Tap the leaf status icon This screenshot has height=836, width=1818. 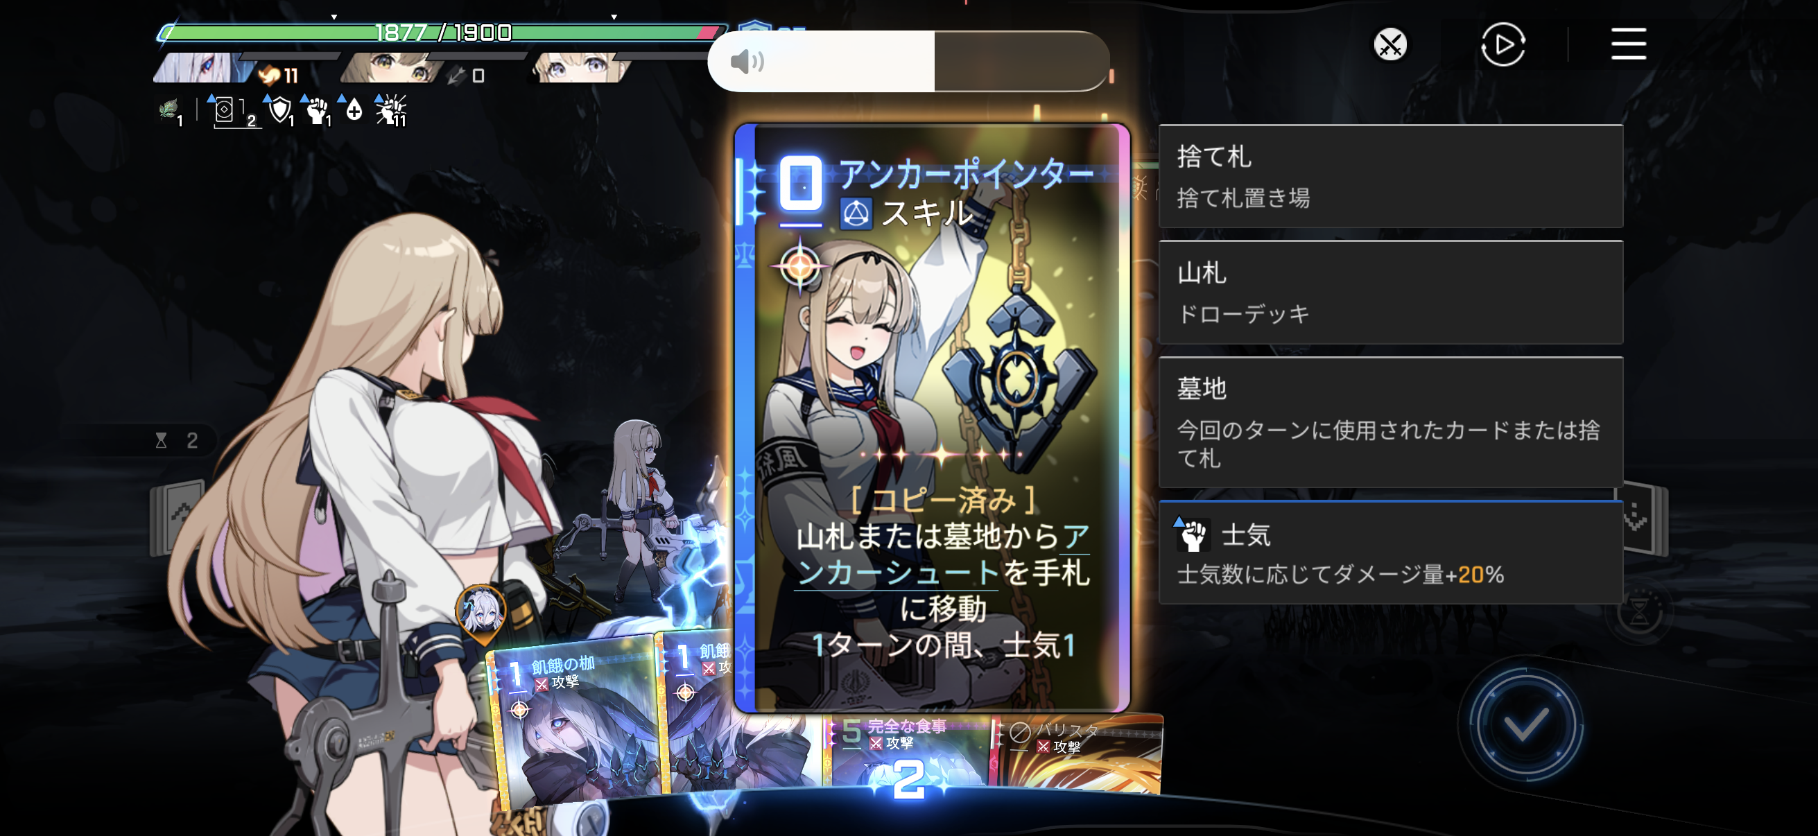pos(169,111)
